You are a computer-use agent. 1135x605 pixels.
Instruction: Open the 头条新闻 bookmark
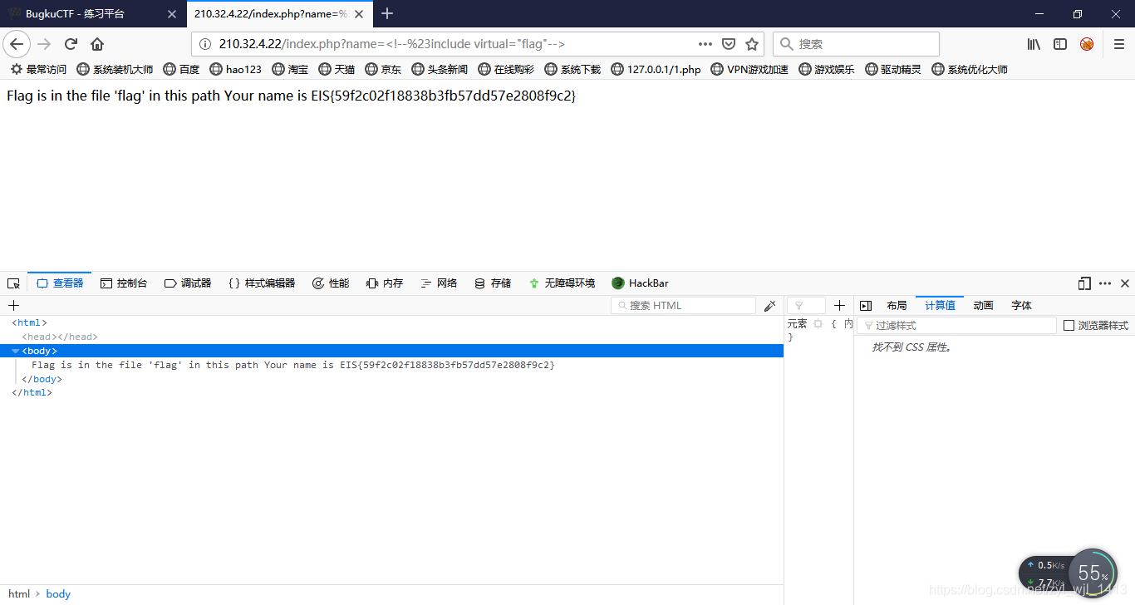pyautogui.click(x=440, y=69)
